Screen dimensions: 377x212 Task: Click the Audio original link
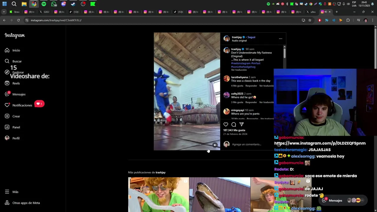(239, 41)
